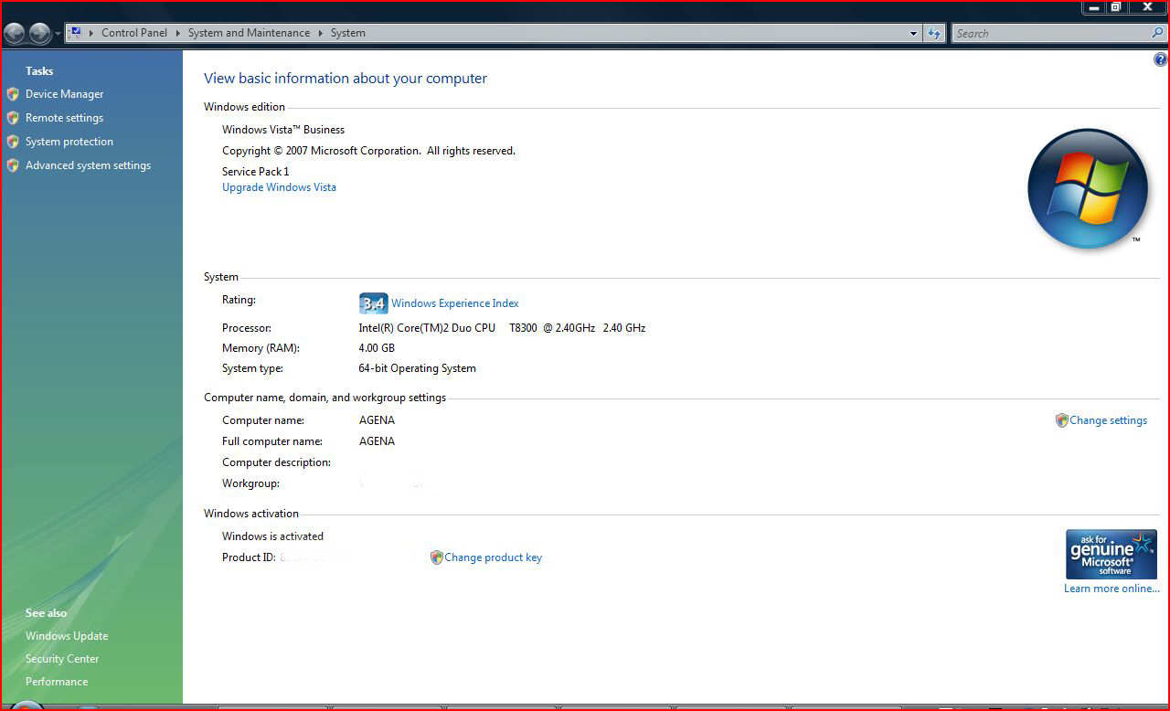
Task: Select the text Windows Vista™ Business
Action: click(x=283, y=130)
